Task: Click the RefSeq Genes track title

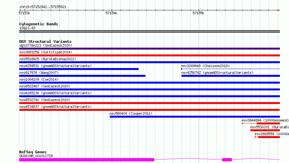Action: [x=33, y=152]
